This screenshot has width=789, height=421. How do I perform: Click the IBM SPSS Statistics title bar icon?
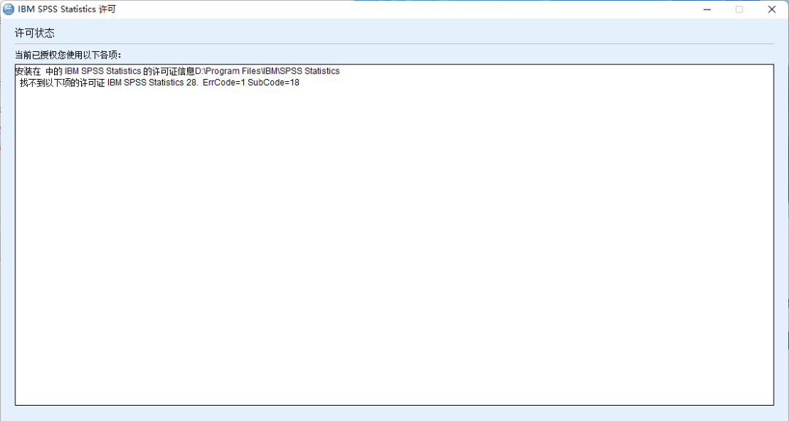9,9
